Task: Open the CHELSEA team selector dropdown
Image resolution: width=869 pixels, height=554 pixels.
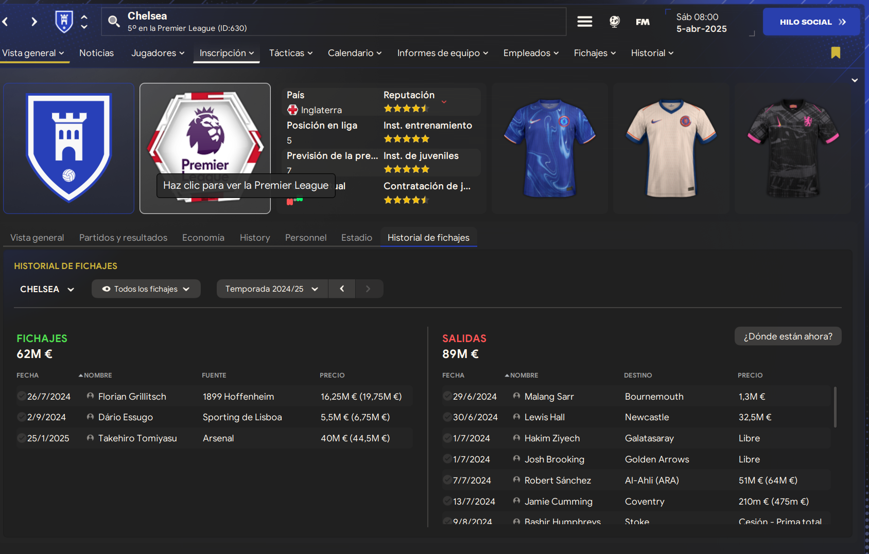Action: pos(47,289)
